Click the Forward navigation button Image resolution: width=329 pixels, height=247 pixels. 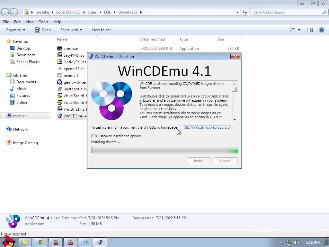pyautogui.click(x=14, y=12)
